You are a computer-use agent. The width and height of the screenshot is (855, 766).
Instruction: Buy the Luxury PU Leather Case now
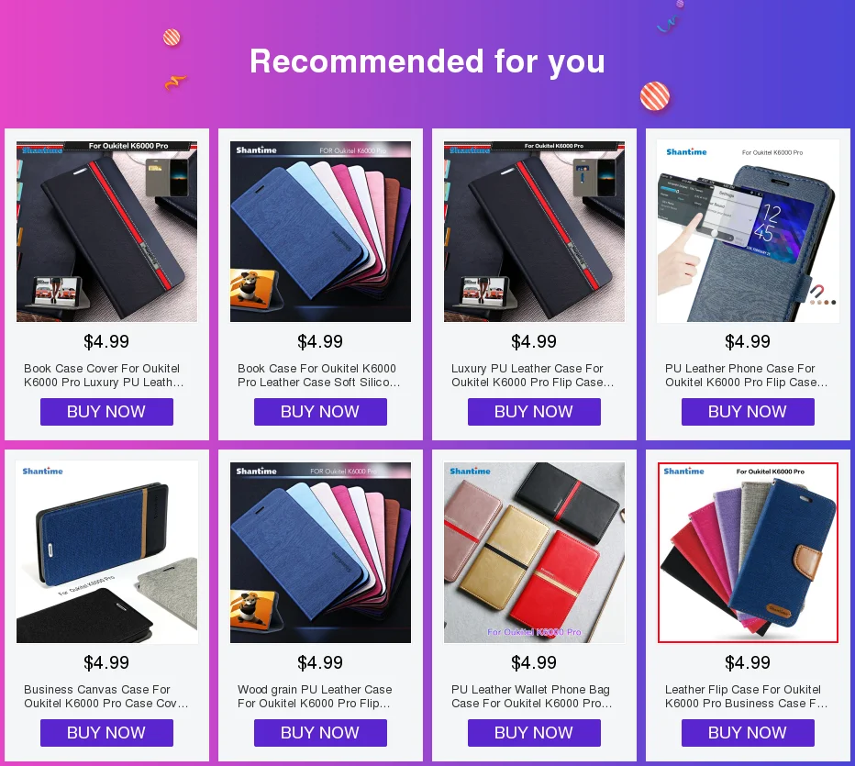point(534,412)
